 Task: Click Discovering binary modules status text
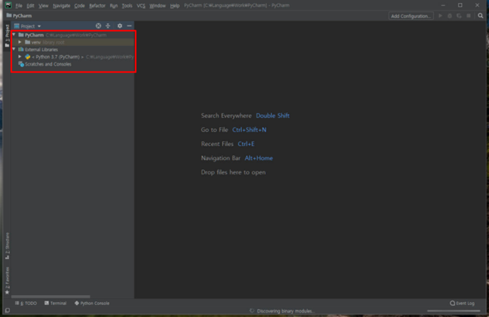pos(286,311)
